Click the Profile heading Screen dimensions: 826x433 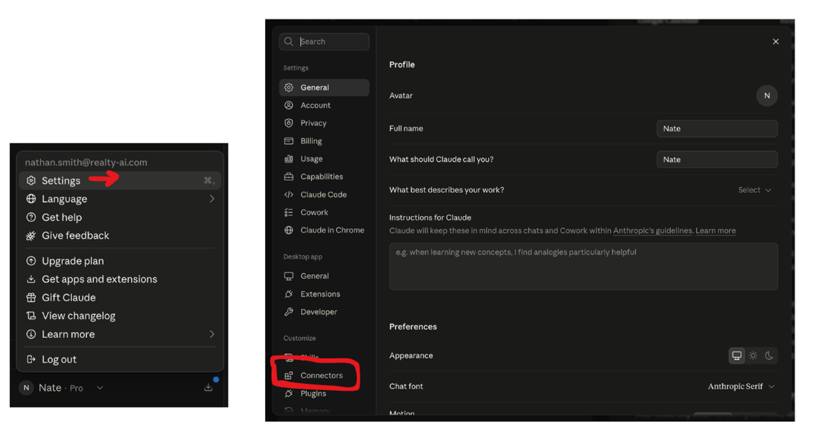(402, 64)
